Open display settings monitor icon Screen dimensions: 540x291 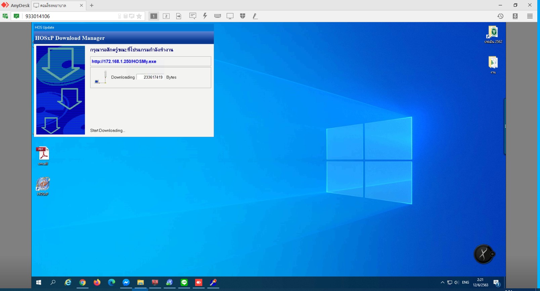tap(230, 16)
